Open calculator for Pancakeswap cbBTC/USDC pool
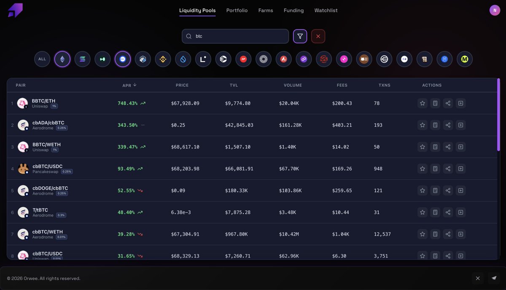506x290 pixels. pyautogui.click(x=435, y=168)
